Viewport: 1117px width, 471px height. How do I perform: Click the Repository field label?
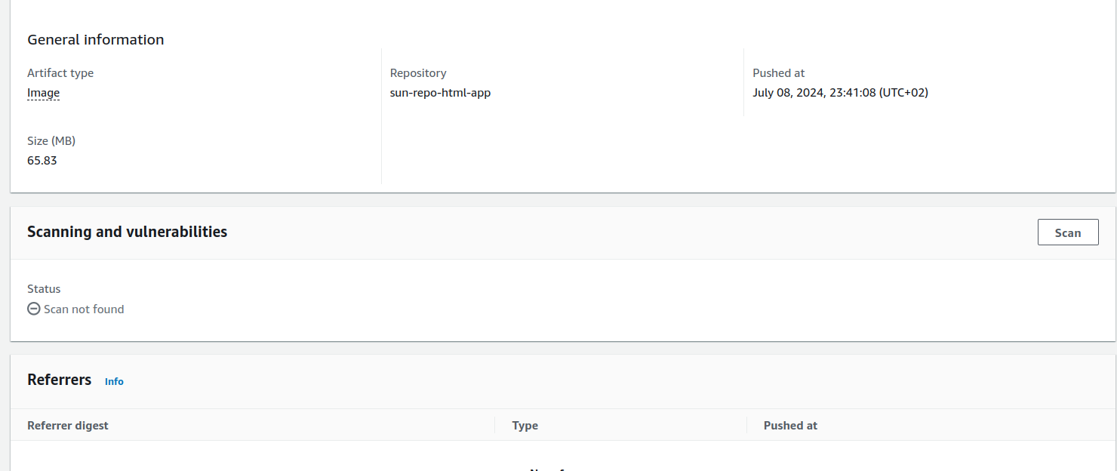418,73
